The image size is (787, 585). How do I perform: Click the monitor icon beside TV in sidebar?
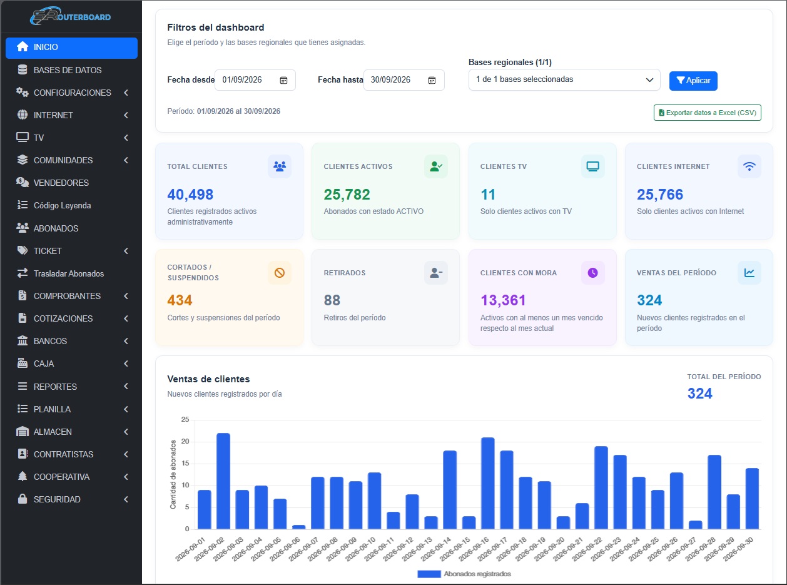pos(23,138)
